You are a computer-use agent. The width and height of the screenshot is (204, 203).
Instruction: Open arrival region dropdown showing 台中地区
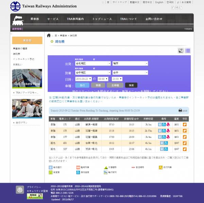(x=93, y=73)
